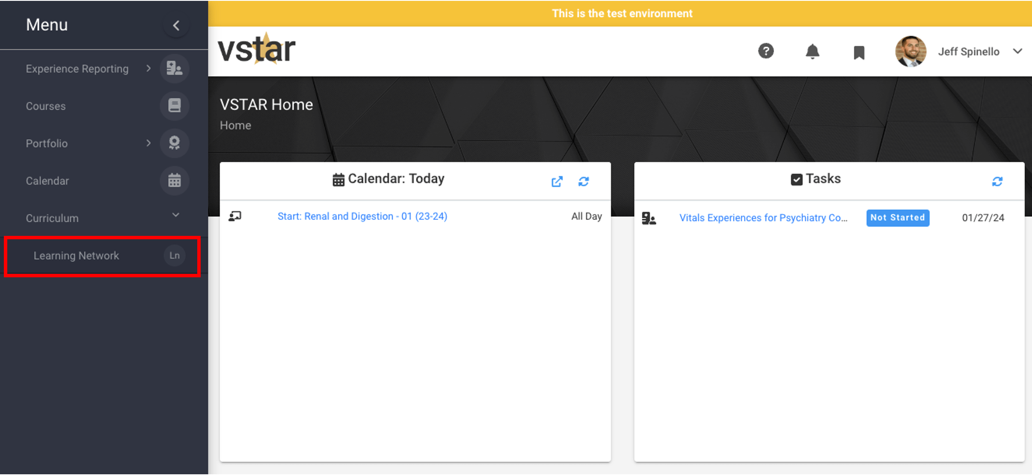The width and height of the screenshot is (1032, 476).
Task: Click the VSTAR Home page heading
Action: coord(266,105)
